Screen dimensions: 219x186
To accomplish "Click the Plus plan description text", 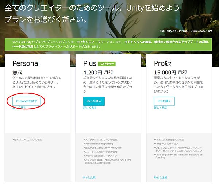I will [x=108, y=84].
